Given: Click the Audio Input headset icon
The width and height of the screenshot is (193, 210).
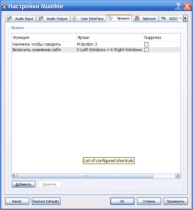Looking at the screenshot, I should pos(10,18).
